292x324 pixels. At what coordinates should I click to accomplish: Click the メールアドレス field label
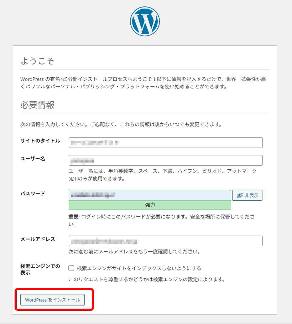38,239
